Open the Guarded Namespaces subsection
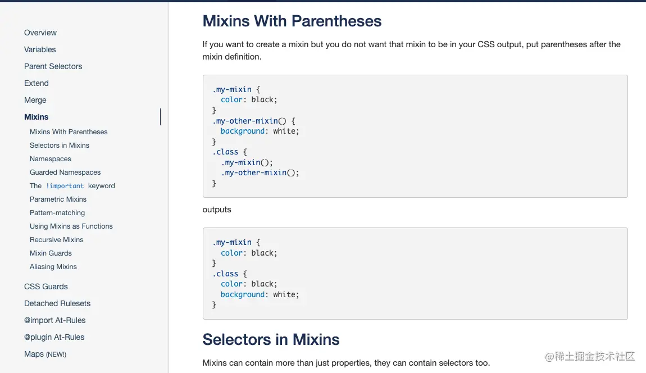The width and height of the screenshot is (646, 373). (65, 172)
